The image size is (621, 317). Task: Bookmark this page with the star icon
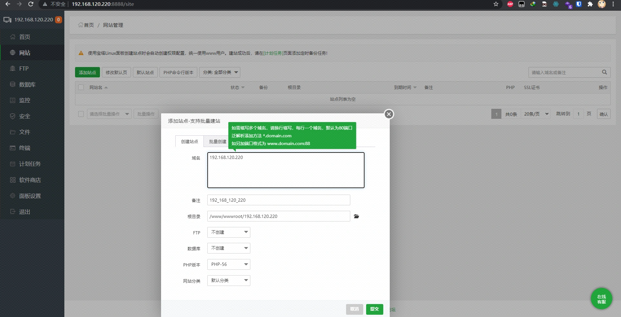[496, 4]
